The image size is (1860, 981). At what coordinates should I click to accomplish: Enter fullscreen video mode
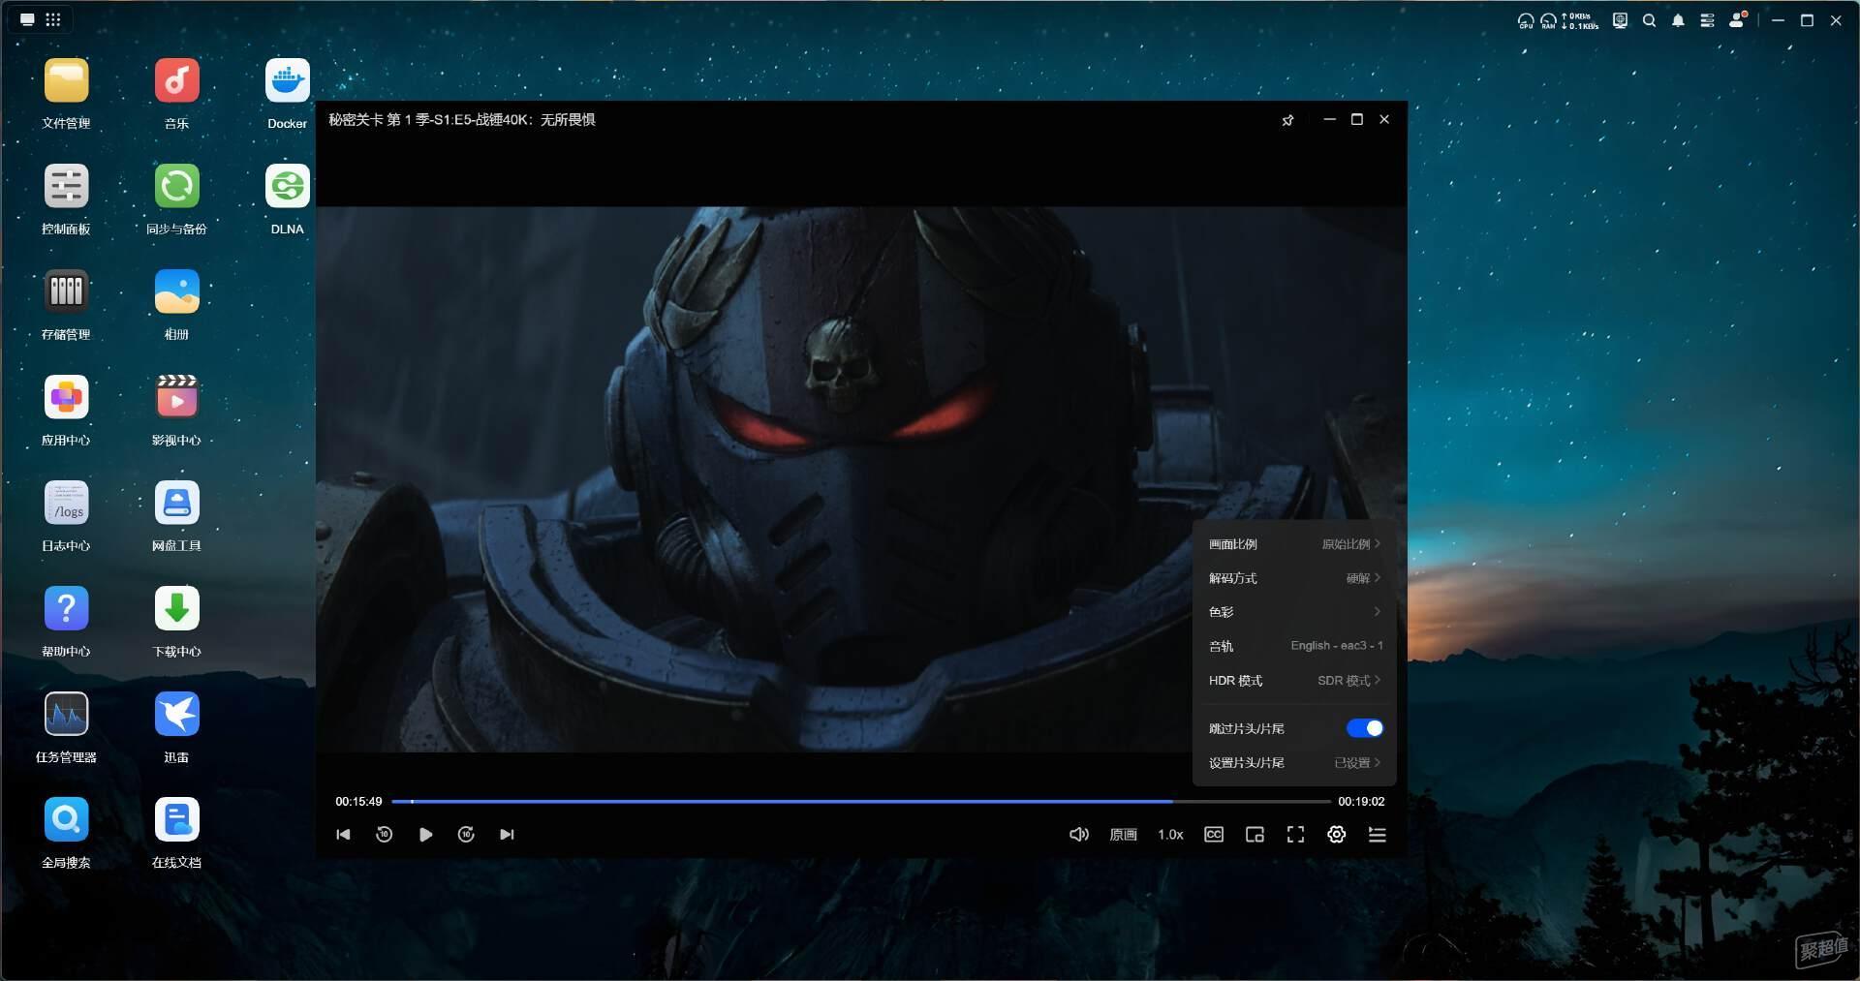tap(1295, 835)
